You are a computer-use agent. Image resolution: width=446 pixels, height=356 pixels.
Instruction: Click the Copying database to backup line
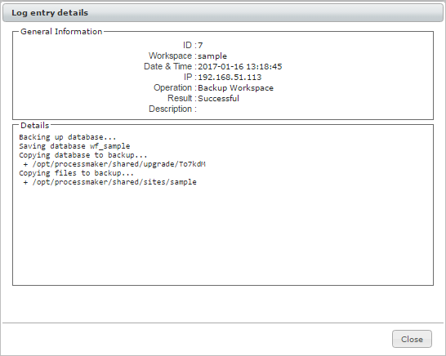pyautogui.click(x=83, y=155)
